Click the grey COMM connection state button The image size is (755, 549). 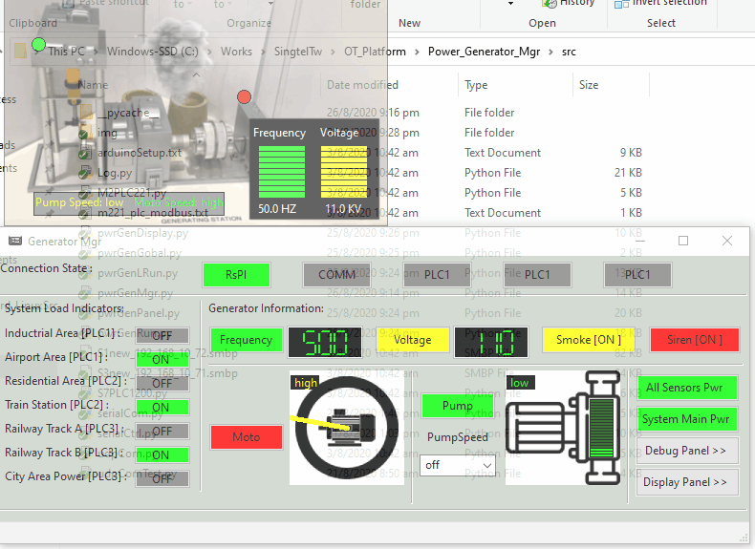tap(336, 275)
